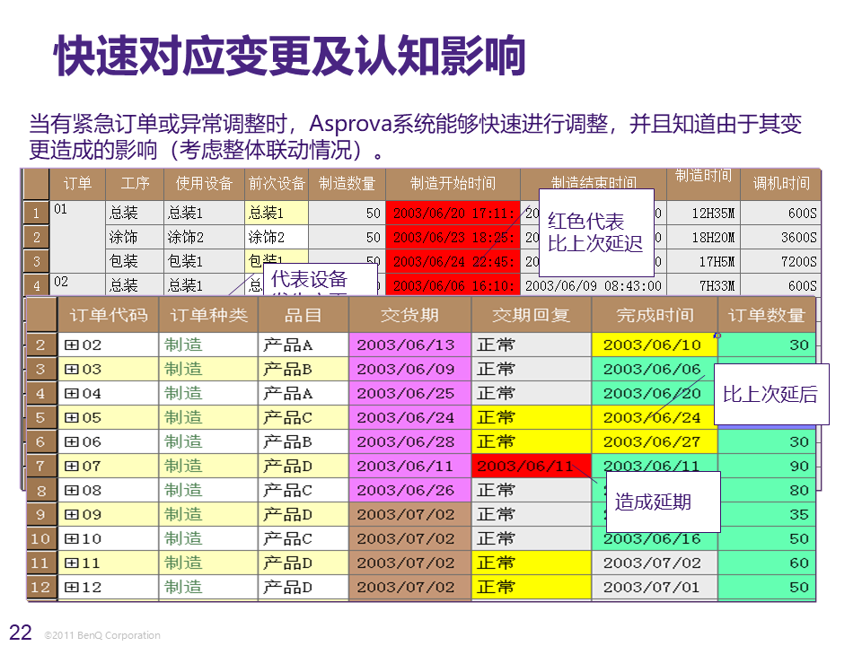Click delivery date 2003/06/28 cell

point(410,441)
